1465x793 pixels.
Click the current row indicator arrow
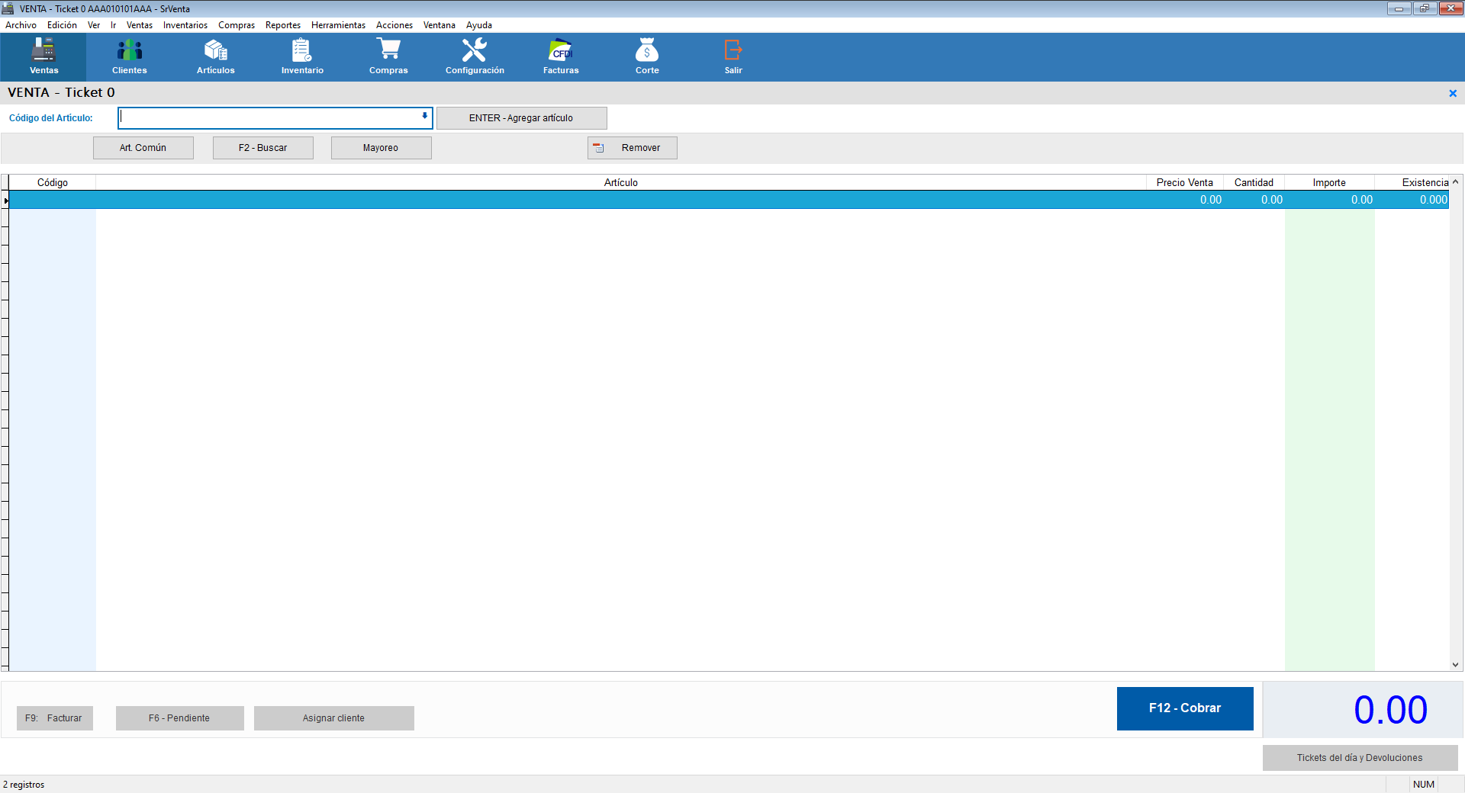5,201
